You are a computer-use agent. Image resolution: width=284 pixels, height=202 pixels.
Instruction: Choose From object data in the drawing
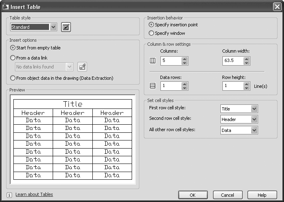pos(13,78)
